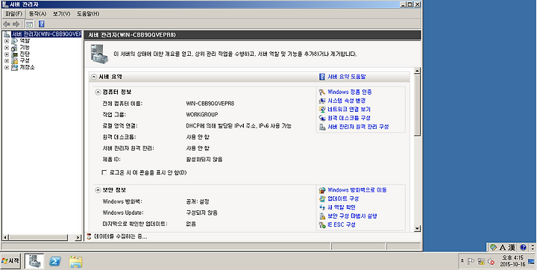The width and height of the screenshot is (537, 270).
Task: Open the Windows 정품 인증 link
Action: click(350, 92)
